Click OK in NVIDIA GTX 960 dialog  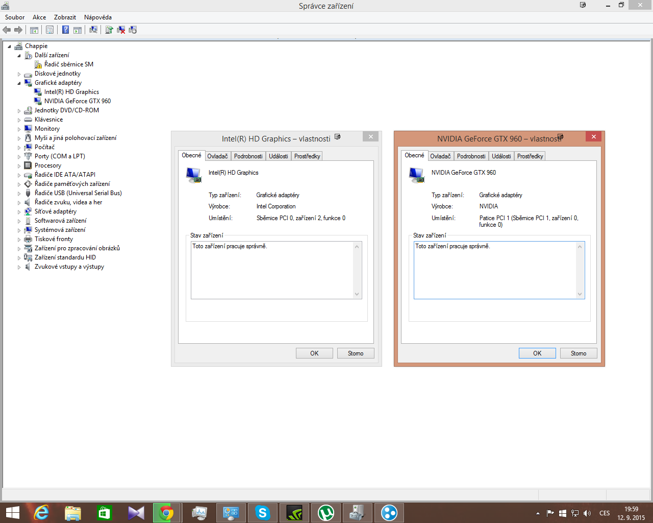tap(537, 353)
